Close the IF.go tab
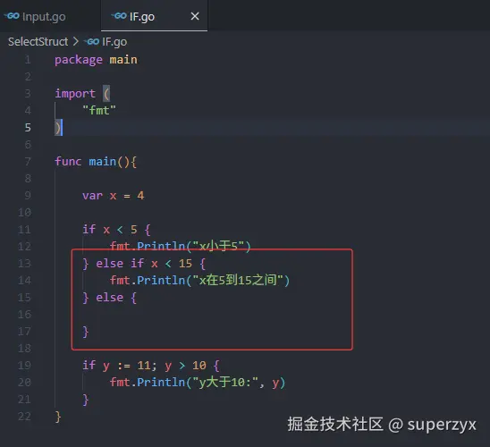Image resolution: width=490 pixels, height=447 pixels. (x=195, y=16)
